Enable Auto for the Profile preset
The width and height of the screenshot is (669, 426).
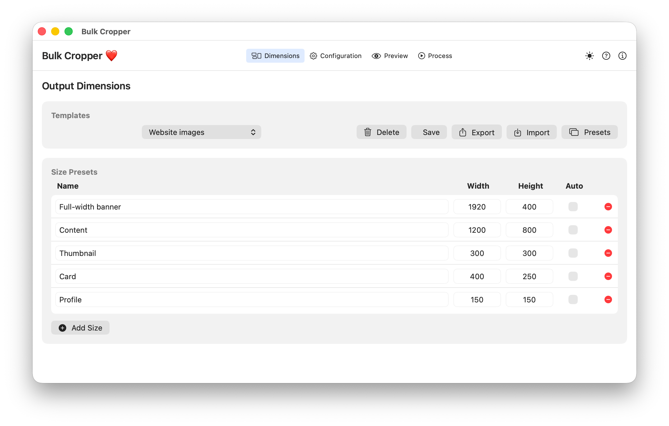tap(573, 299)
